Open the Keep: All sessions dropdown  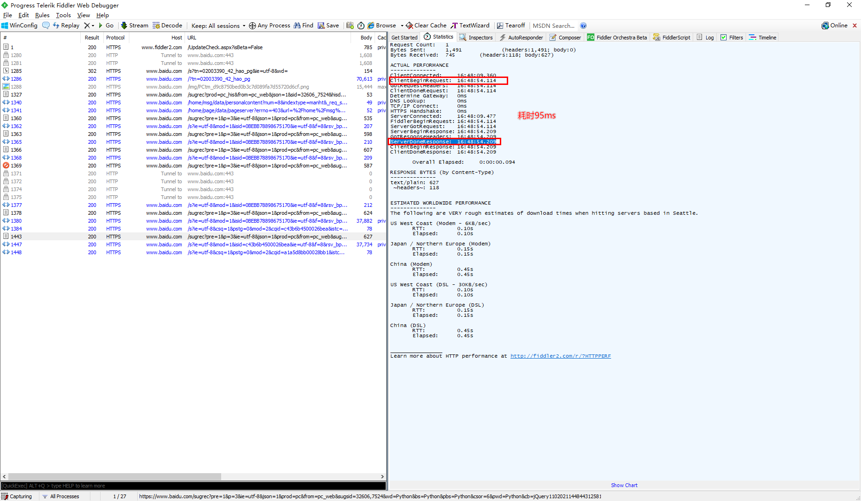218,26
